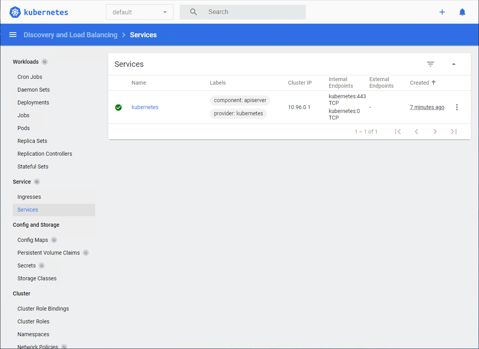Open the Services filter icon
Screen dimensions: 479x349
pos(430,64)
